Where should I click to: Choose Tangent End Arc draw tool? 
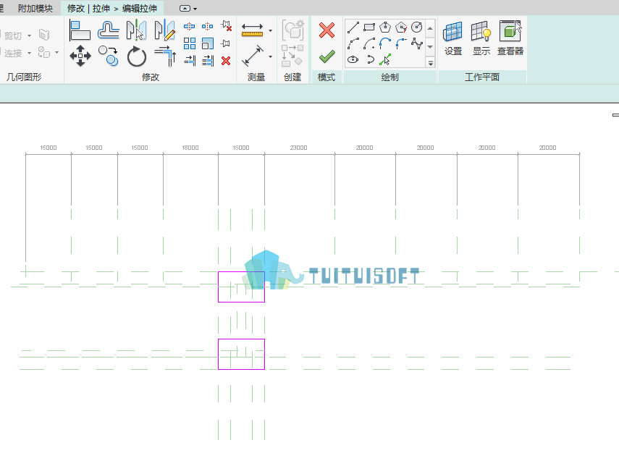point(385,43)
